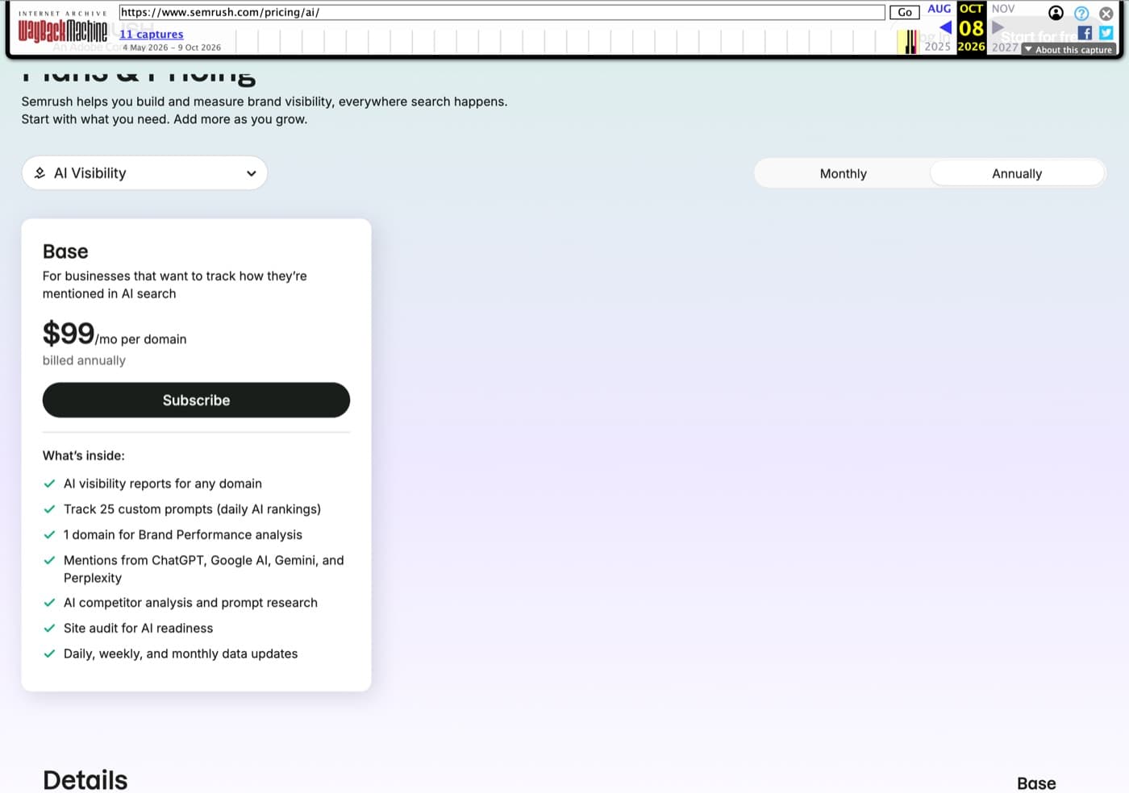Click checkmark beside Track 25 custom prompts
1129x793 pixels.
click(x=49, y=509)
